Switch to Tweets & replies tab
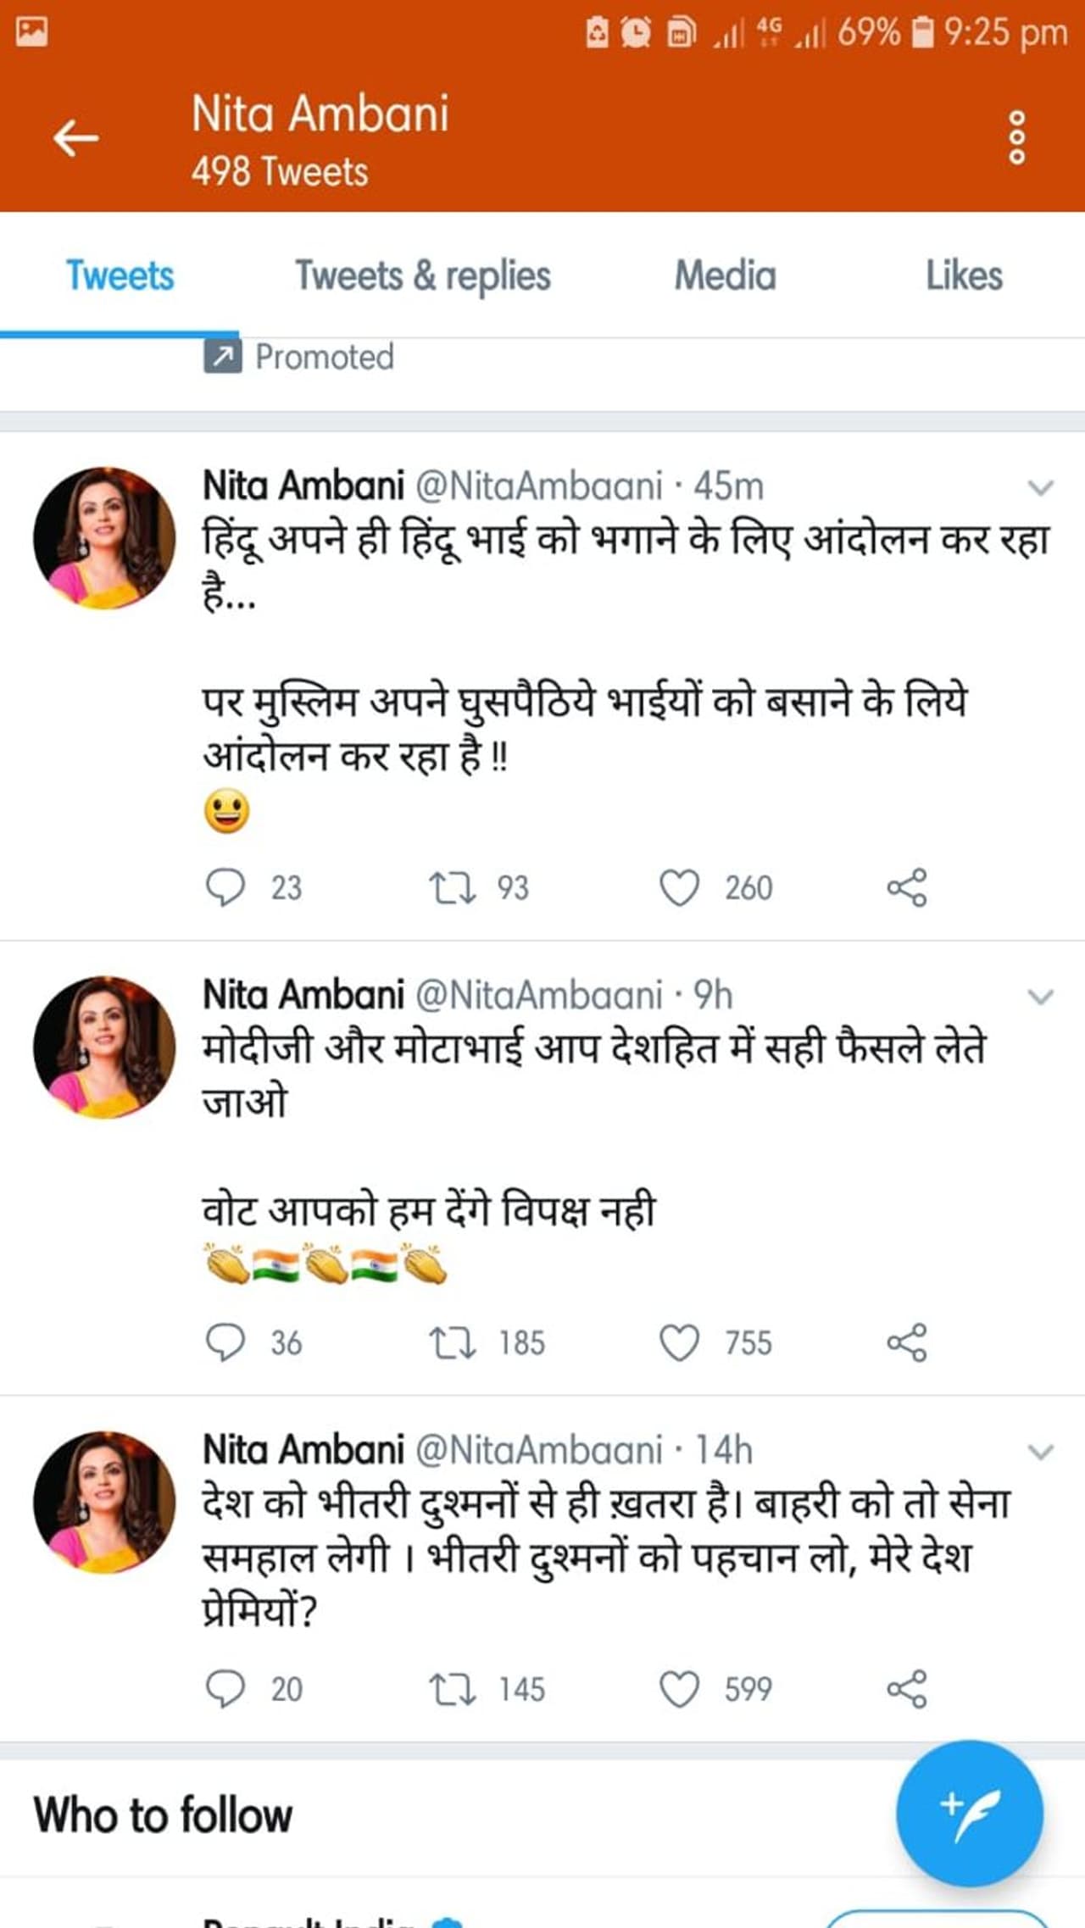1085x1928 pixels. click(422, 276)
